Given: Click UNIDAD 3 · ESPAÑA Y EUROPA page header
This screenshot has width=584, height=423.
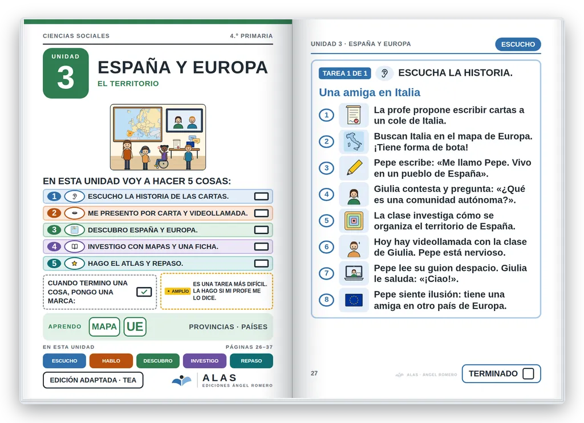Looking at the screenshot, I should tap(360, 44).
